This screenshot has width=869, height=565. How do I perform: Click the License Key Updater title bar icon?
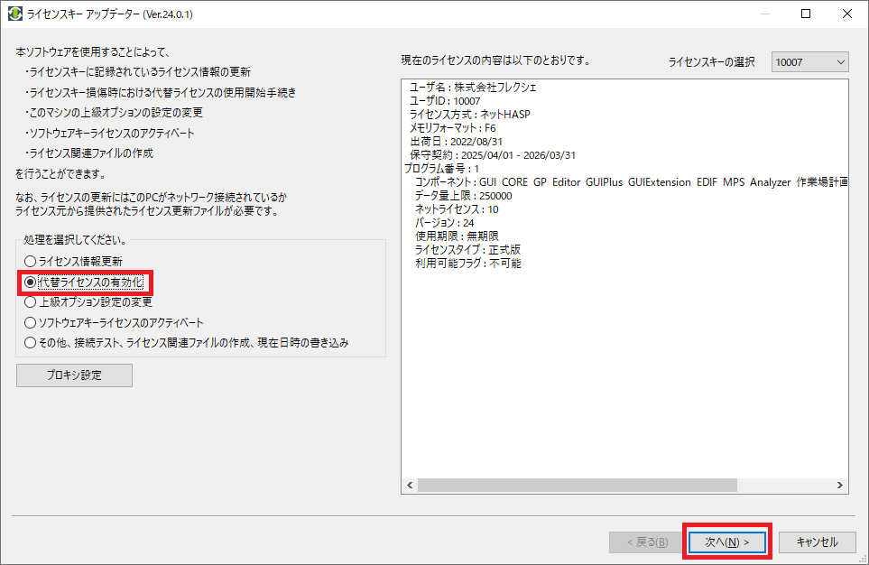click(15, 14)
